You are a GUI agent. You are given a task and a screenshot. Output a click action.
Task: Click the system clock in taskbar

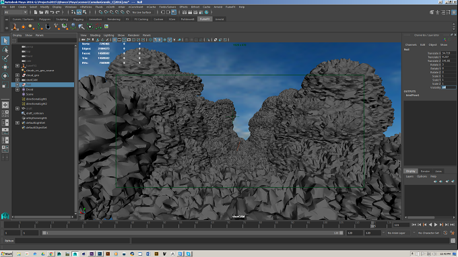445,254
